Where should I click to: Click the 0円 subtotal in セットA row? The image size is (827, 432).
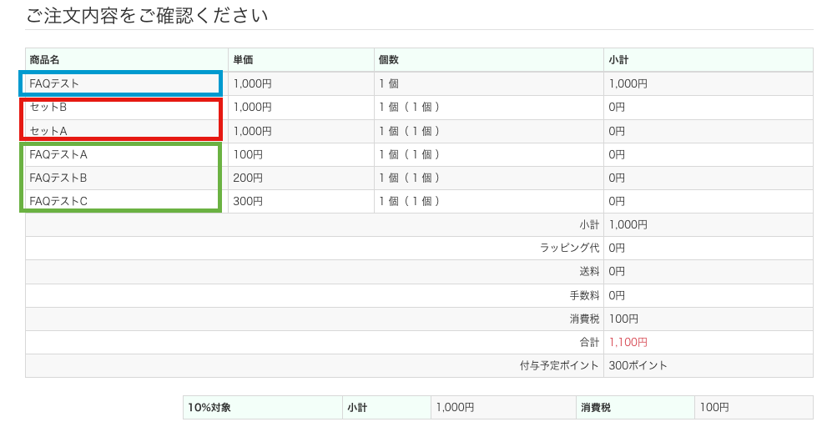click(x=617, y=131)
